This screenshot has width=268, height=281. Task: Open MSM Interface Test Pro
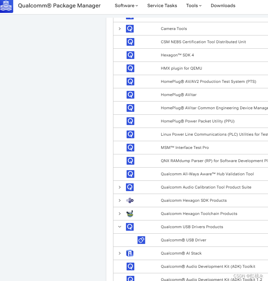[x=185, y=148]
